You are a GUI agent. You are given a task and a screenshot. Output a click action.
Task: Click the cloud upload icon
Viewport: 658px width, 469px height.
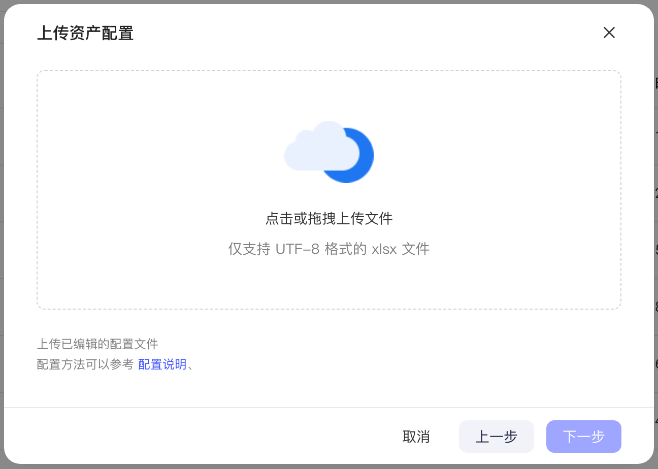coord(329,152)
